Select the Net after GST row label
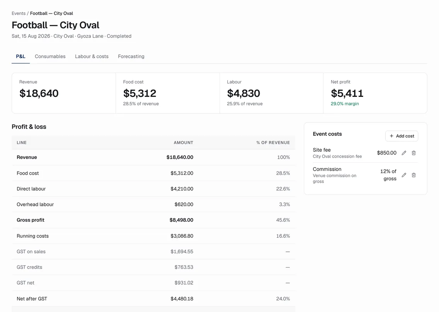Viewport: 439px width, 312px height. pyautogui.click(x=32, y=298)
